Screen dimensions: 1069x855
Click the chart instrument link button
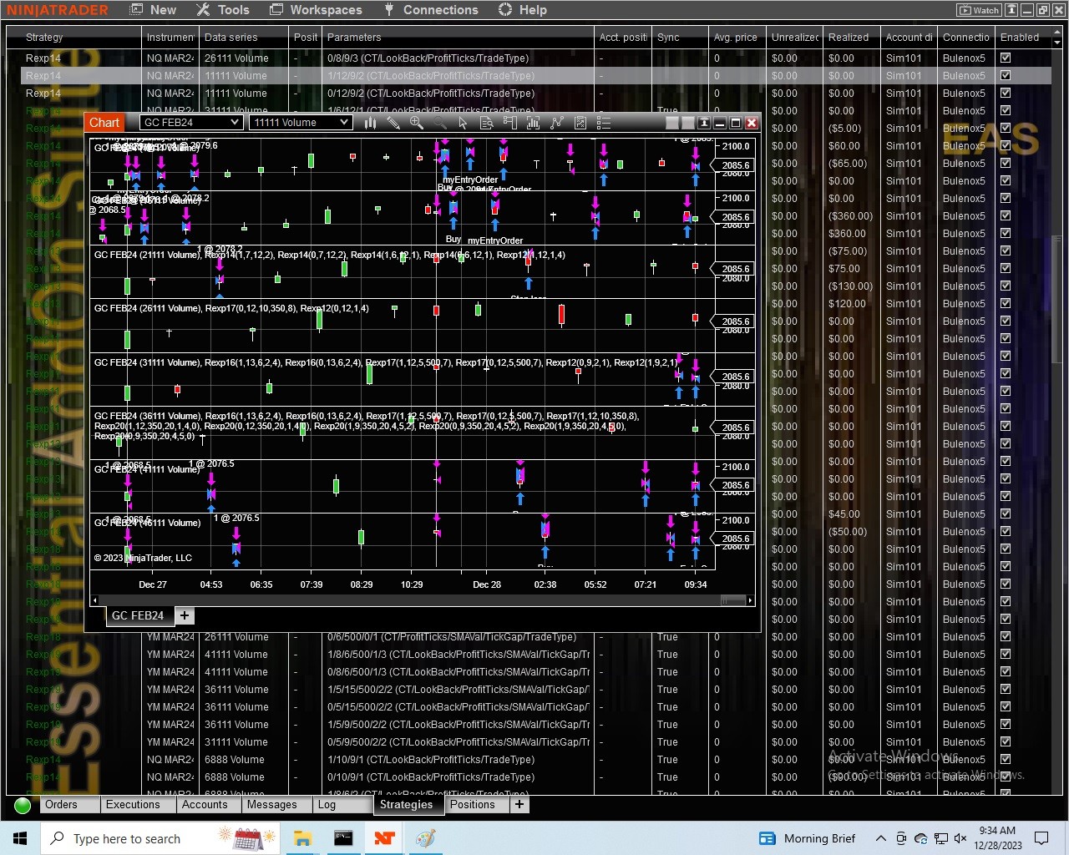pyautogui.click(x=671, y=123)
